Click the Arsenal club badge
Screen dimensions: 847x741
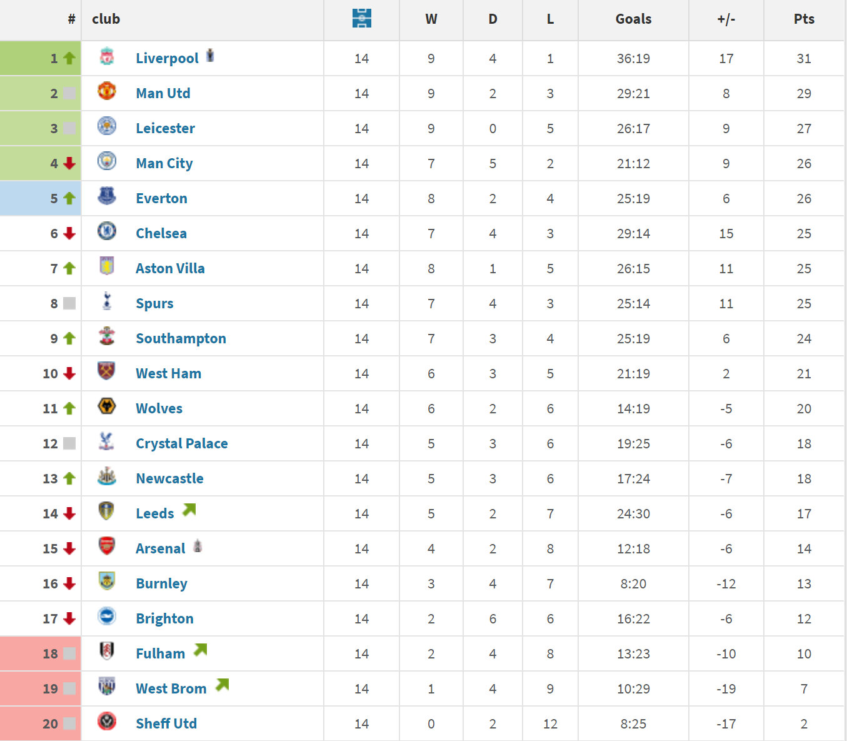pyautogui.click(x=107, y=546)
